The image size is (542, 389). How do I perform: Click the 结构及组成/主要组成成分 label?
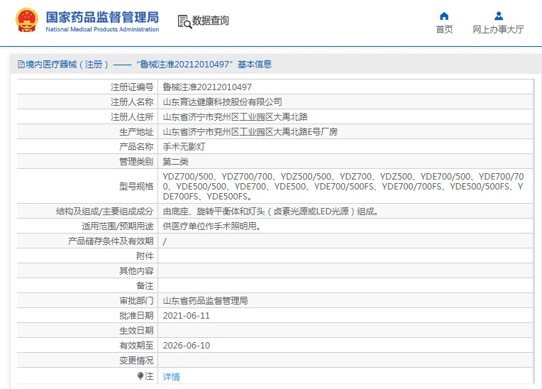(105, 212)
